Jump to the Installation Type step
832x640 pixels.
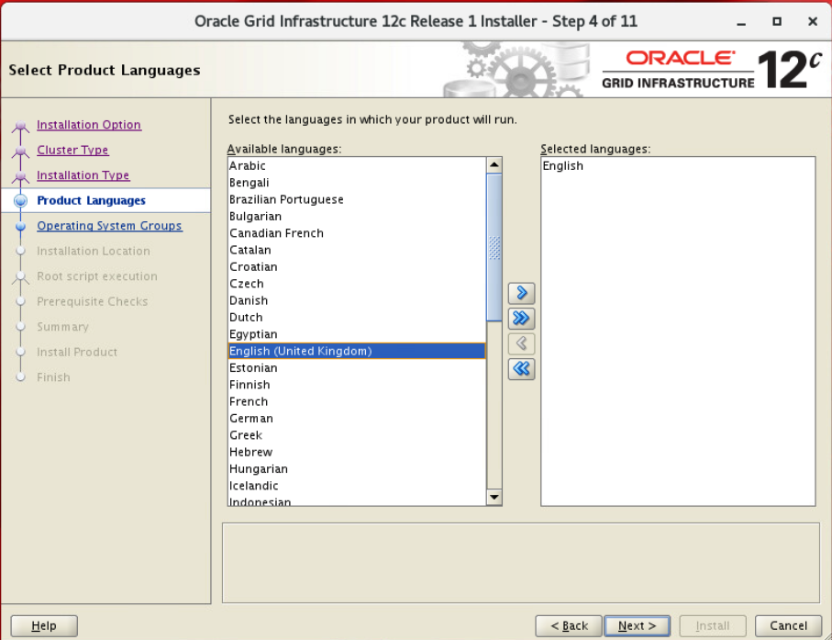click(83, 175)
